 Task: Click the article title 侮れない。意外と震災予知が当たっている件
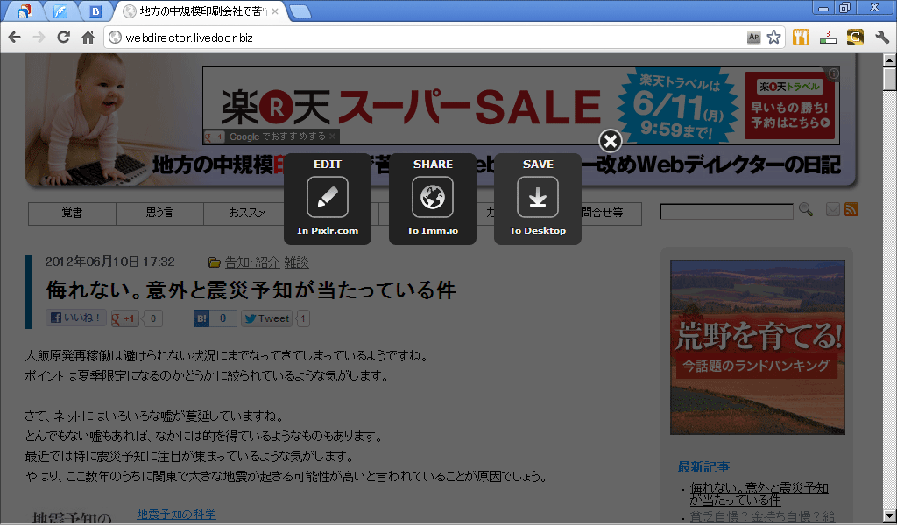[x=251, y=290]
